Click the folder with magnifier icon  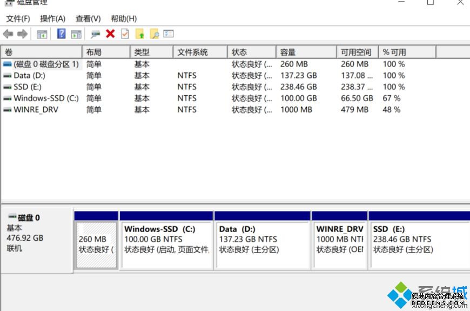click(x=155, y=34)
